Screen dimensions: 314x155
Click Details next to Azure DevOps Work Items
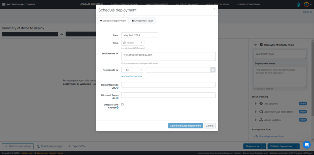point(303,112)
